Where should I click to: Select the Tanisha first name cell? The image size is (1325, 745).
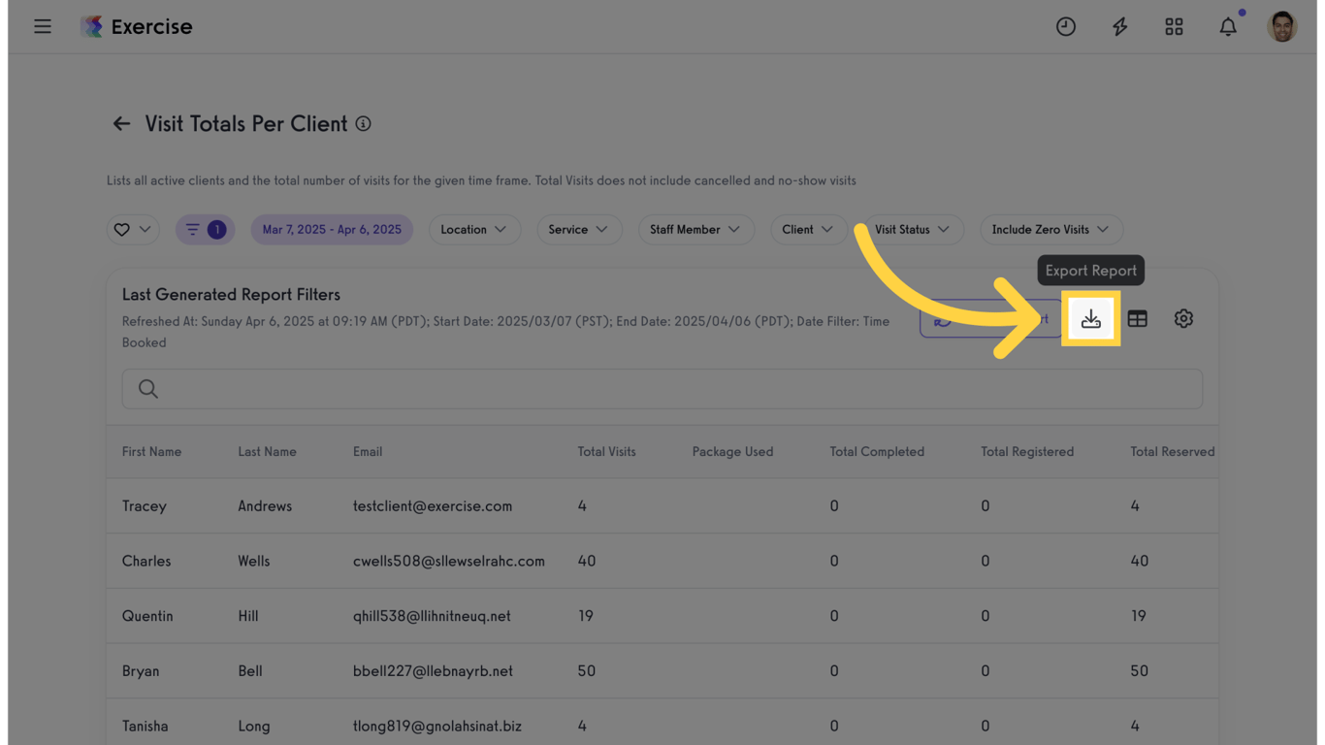(145, 727)
